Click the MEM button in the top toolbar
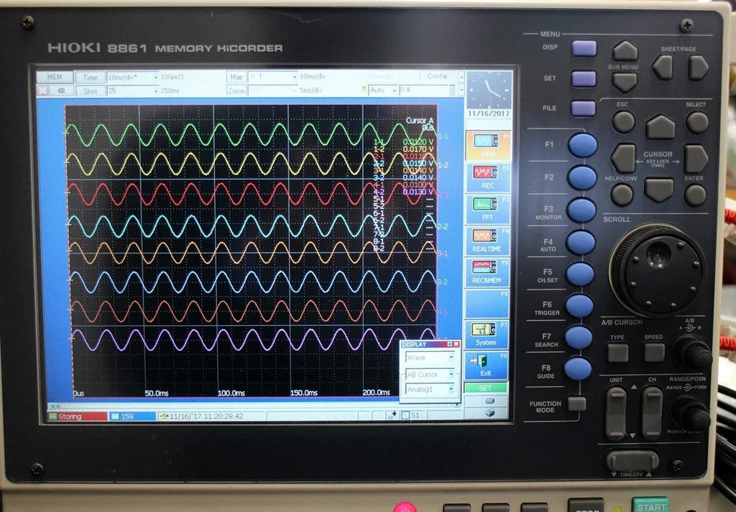The width and height of the screenshot is (736, 512). [55, 77]
